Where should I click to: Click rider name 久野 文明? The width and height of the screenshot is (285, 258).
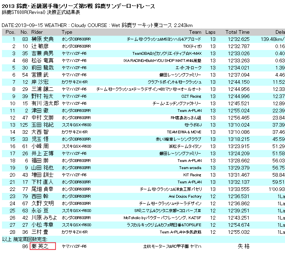coord(42,203)
